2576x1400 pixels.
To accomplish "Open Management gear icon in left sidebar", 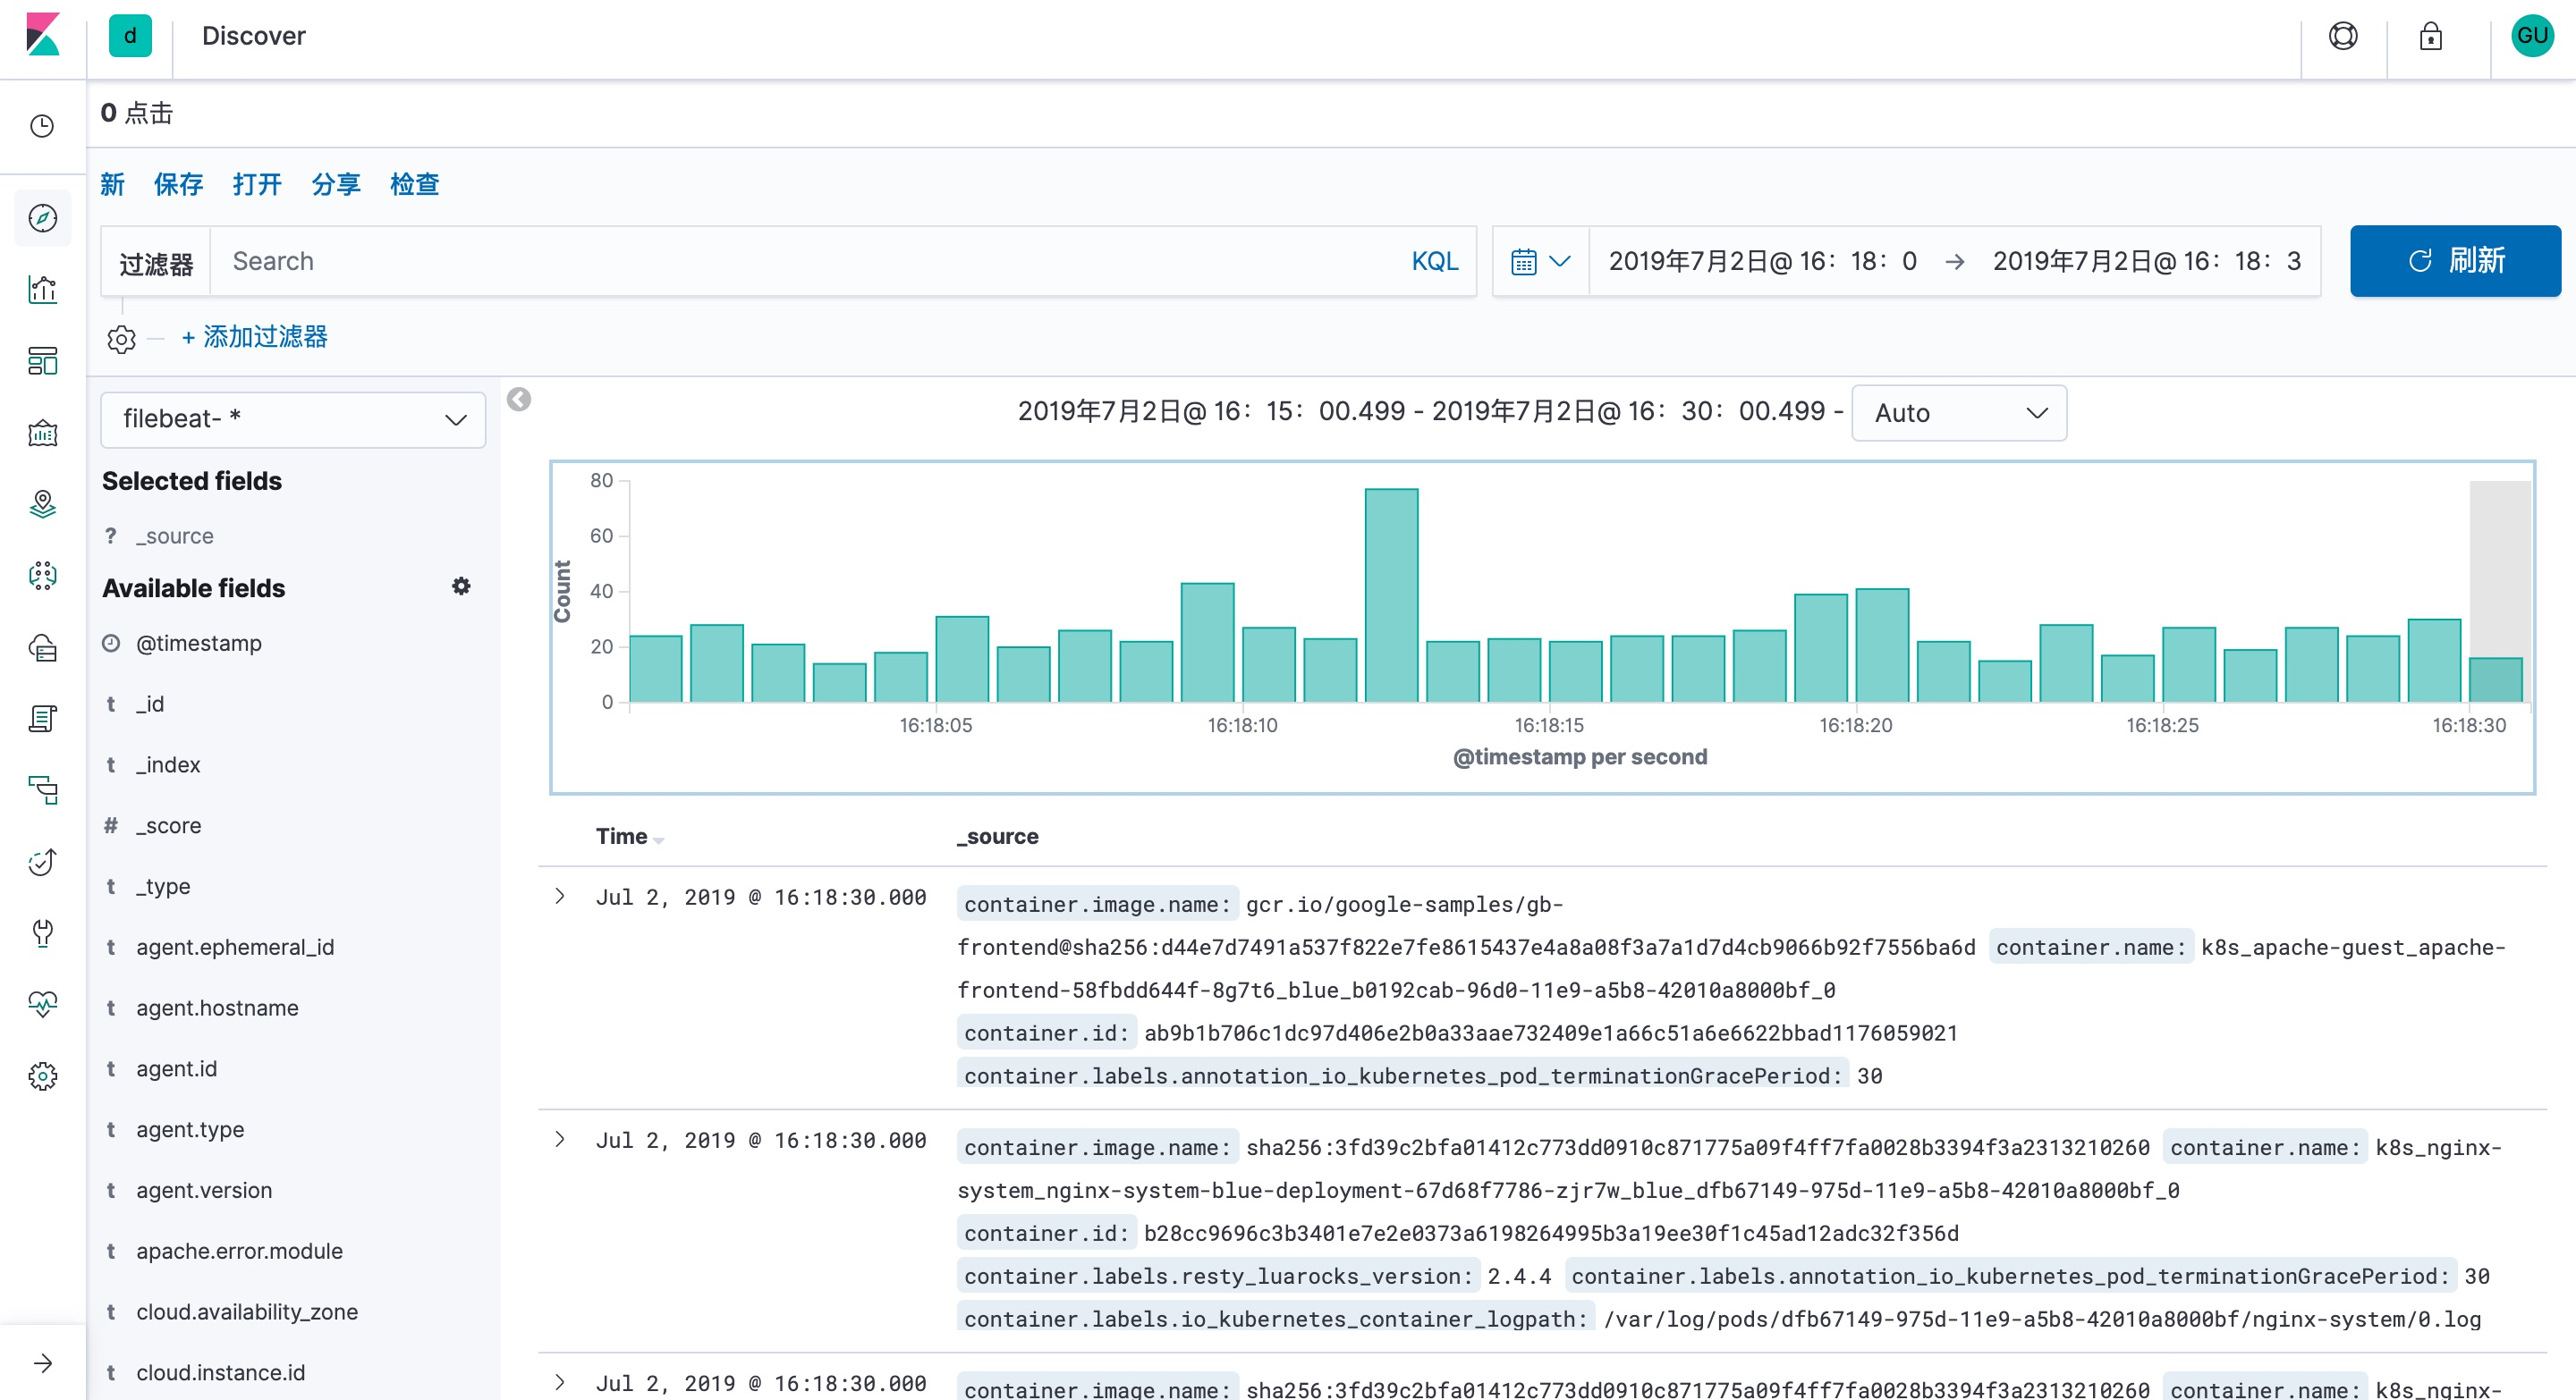I will pyautogui.click(x=42, y=1076).
